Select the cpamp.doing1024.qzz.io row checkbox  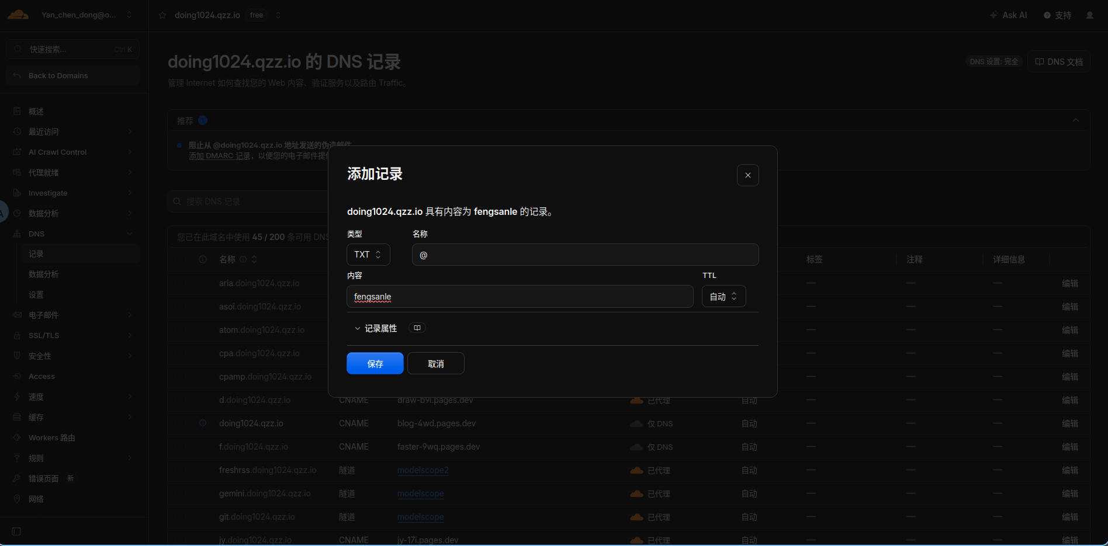point(181,377)
